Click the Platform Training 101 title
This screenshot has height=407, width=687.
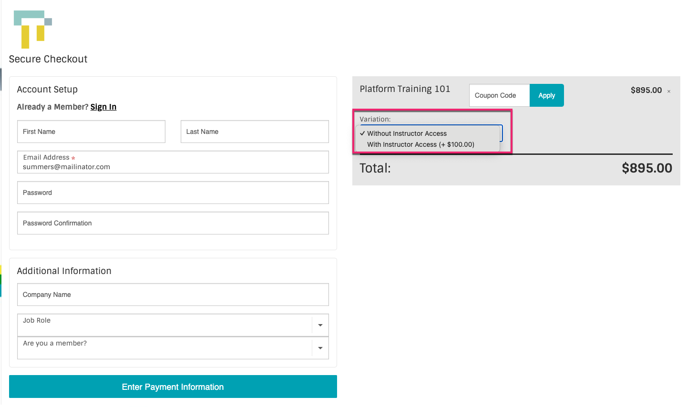click(405, 89)
